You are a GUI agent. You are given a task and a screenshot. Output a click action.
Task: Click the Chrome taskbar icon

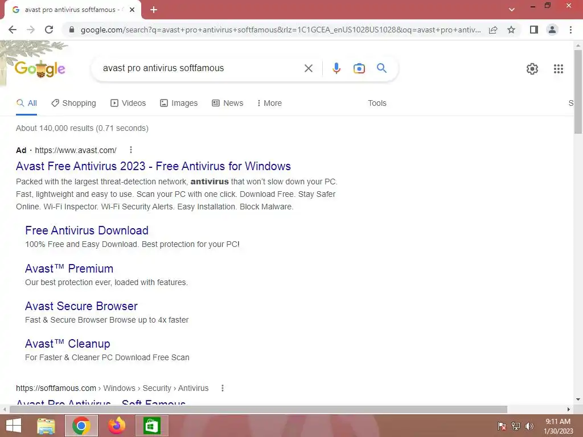coord(81,426)
